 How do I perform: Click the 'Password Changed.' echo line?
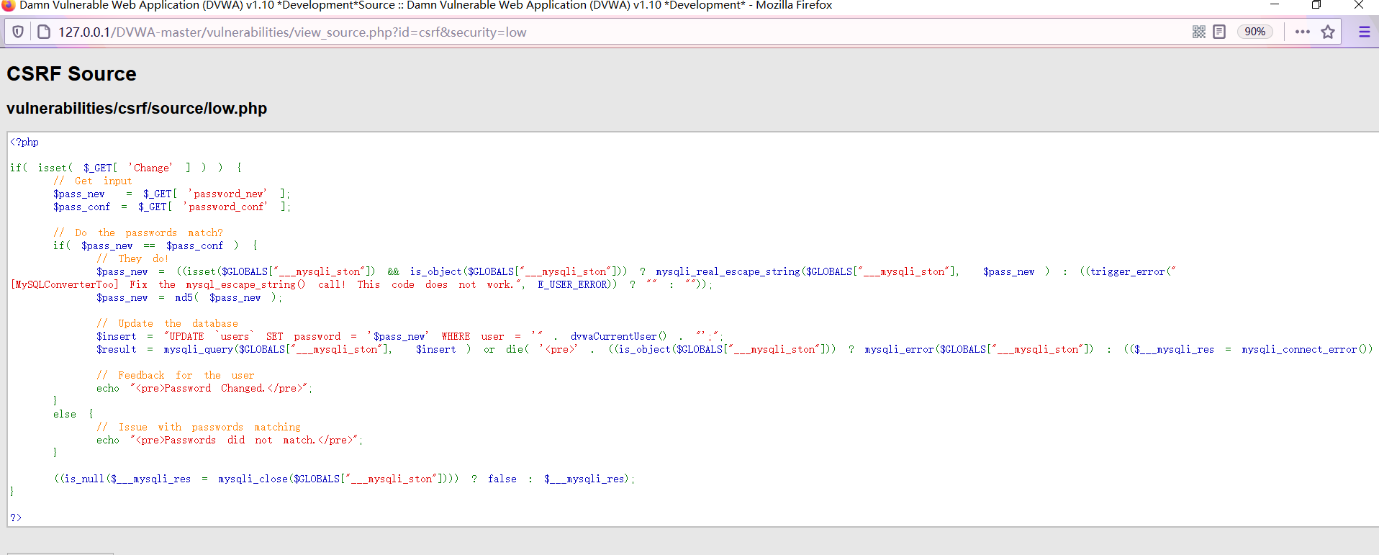[204, 389]
